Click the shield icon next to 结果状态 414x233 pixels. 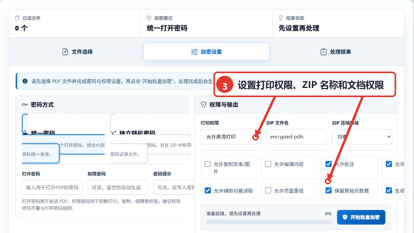pos(281,18)
